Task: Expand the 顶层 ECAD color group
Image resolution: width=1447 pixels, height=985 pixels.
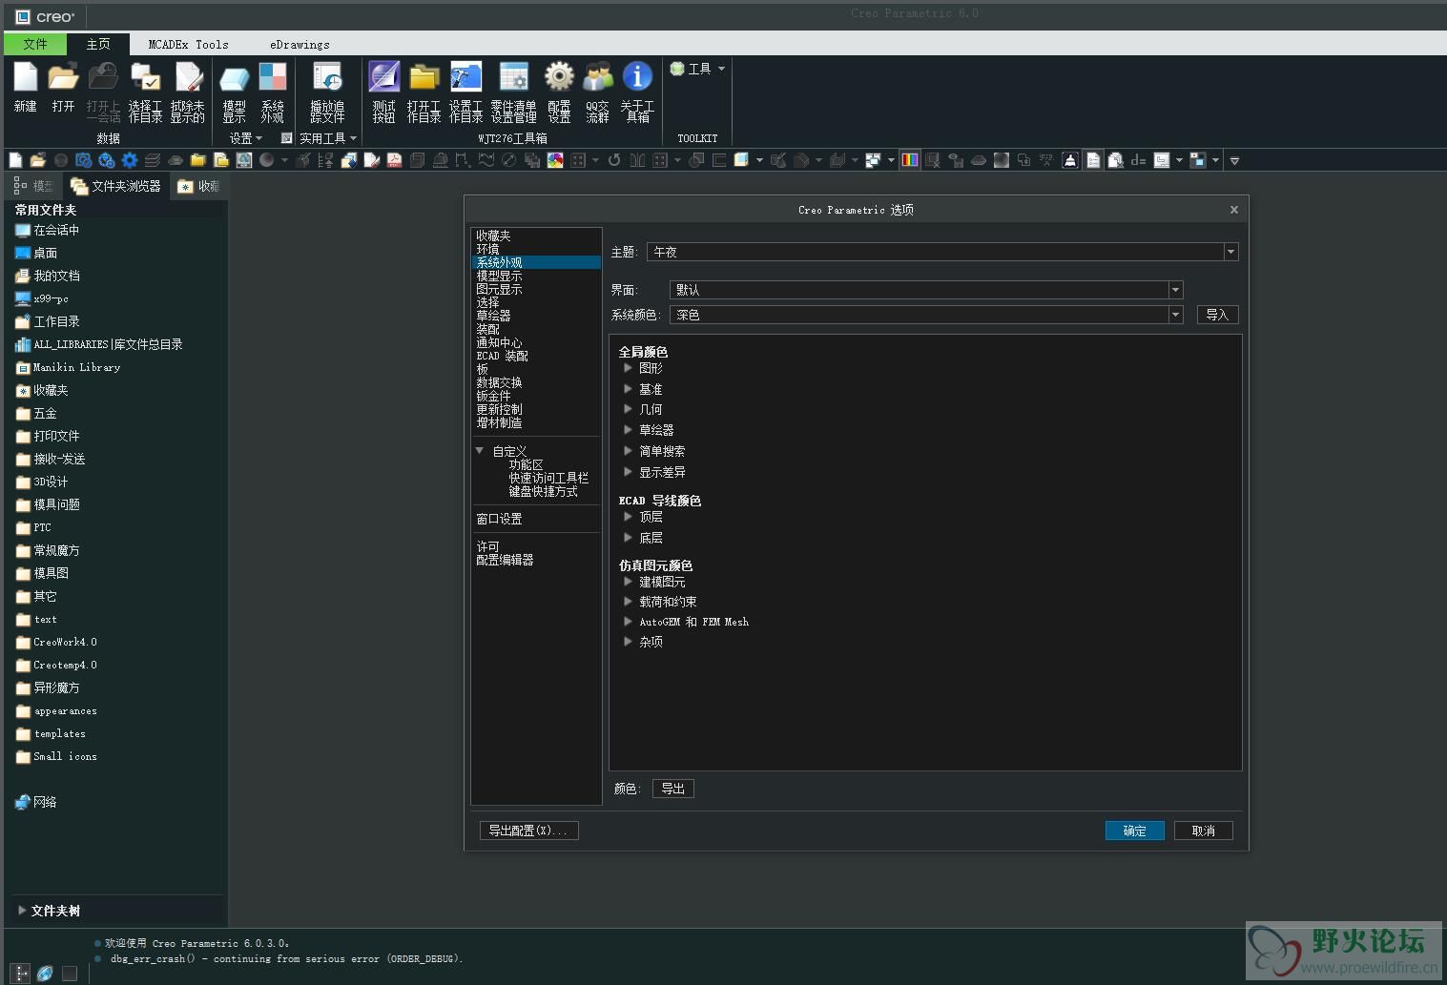Action: pyautogui.click(x=628, y=517)
